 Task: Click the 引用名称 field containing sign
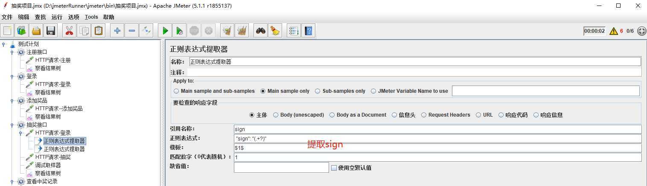click(x=437, y=129)
